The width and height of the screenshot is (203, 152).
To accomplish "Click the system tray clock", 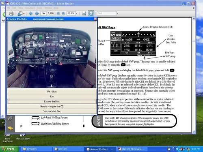I will click(196, 149).
